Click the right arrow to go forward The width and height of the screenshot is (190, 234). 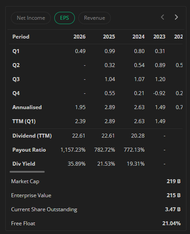click(176, 17)
